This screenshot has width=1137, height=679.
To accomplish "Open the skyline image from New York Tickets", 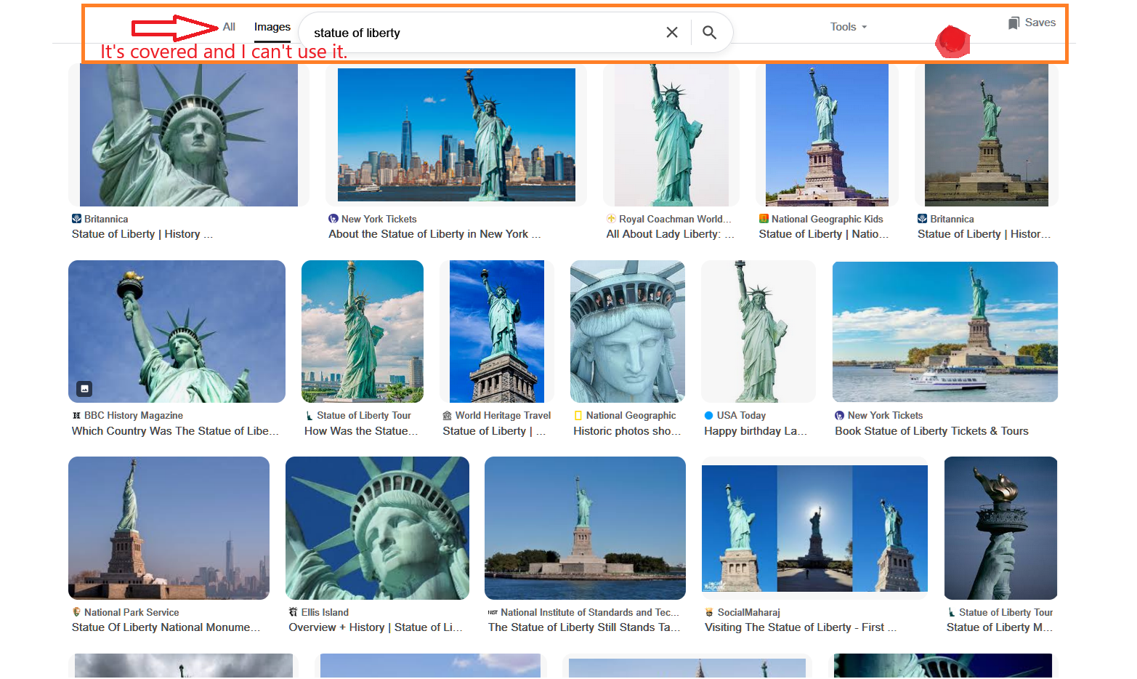I will point(456,134).
